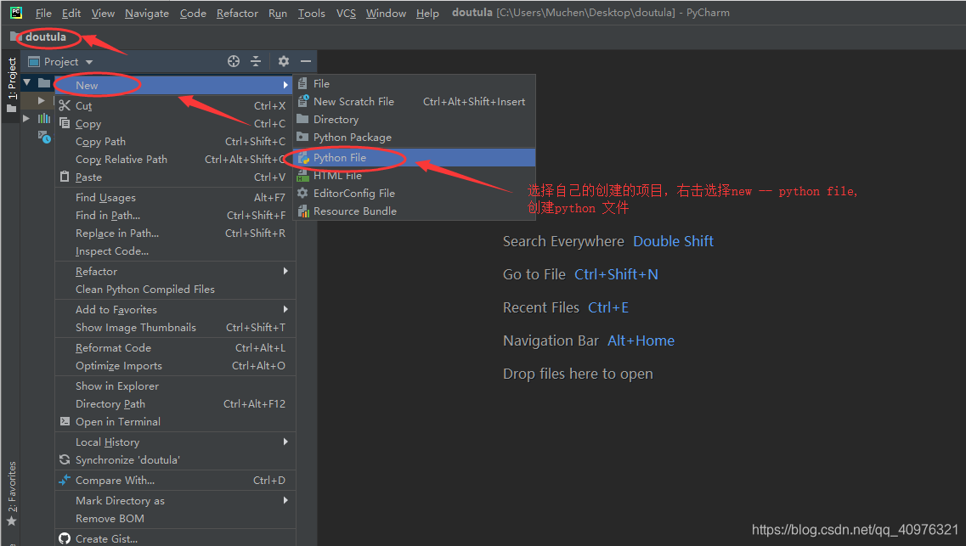
Task: Choose Python File from New submenu
Action: (x=415, y=158)
